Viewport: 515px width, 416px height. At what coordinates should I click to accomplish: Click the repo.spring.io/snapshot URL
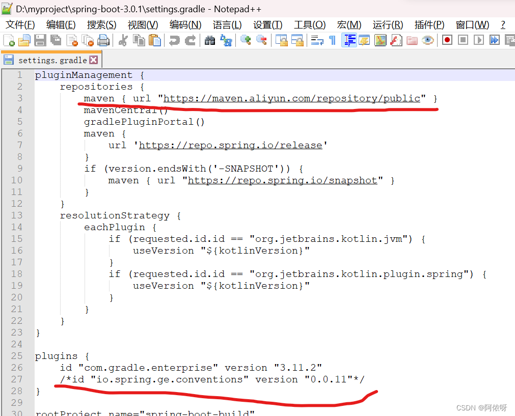(283, 180)
